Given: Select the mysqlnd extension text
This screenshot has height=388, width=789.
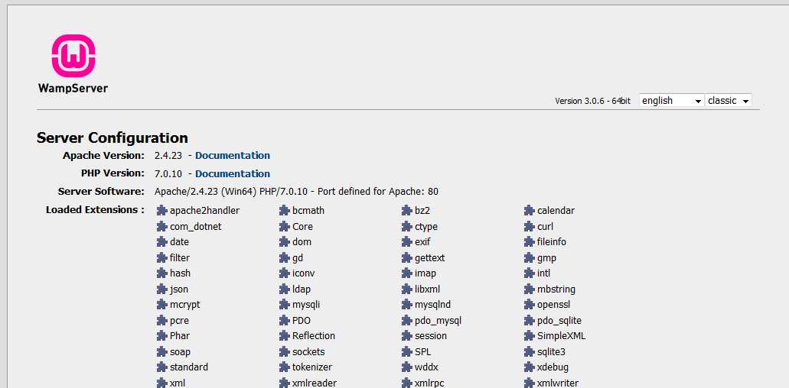Looking at the screenshot, I should point(432,305).
